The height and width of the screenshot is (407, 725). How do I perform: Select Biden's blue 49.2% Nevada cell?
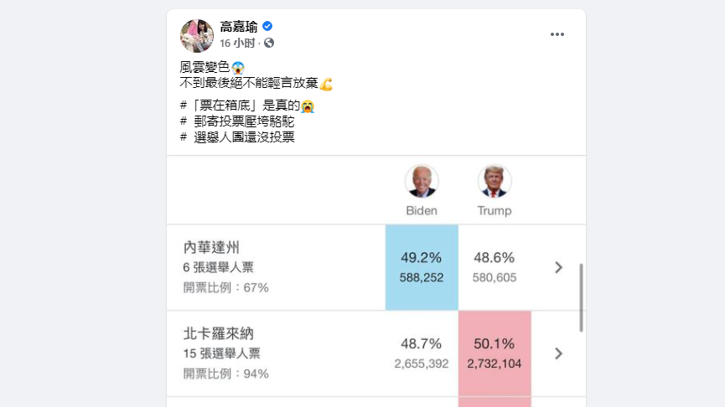[x=422, y=267]
